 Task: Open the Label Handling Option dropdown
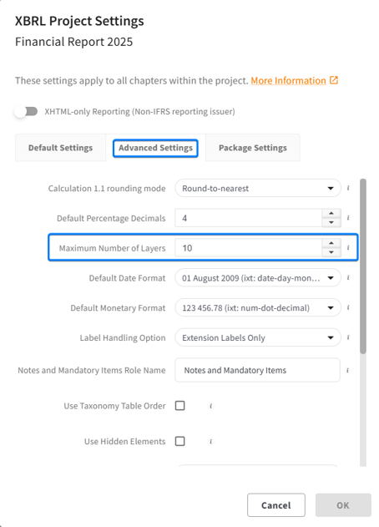(x=258, y=337)
